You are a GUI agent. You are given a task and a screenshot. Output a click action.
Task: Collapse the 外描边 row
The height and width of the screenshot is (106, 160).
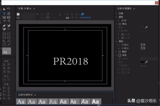point(119,48)
